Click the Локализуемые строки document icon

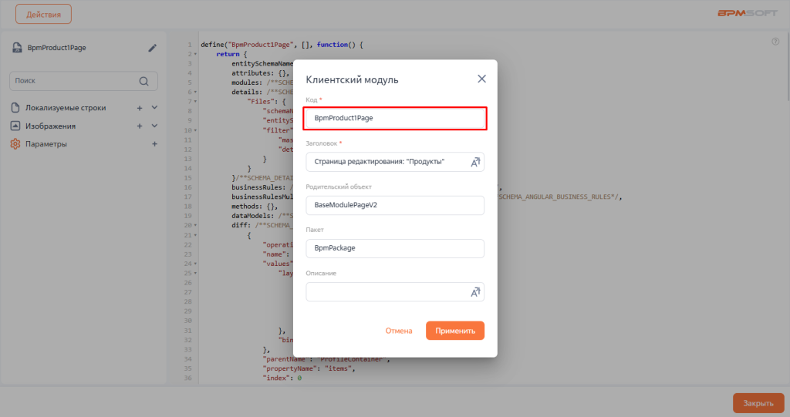[x=15, y=108]
